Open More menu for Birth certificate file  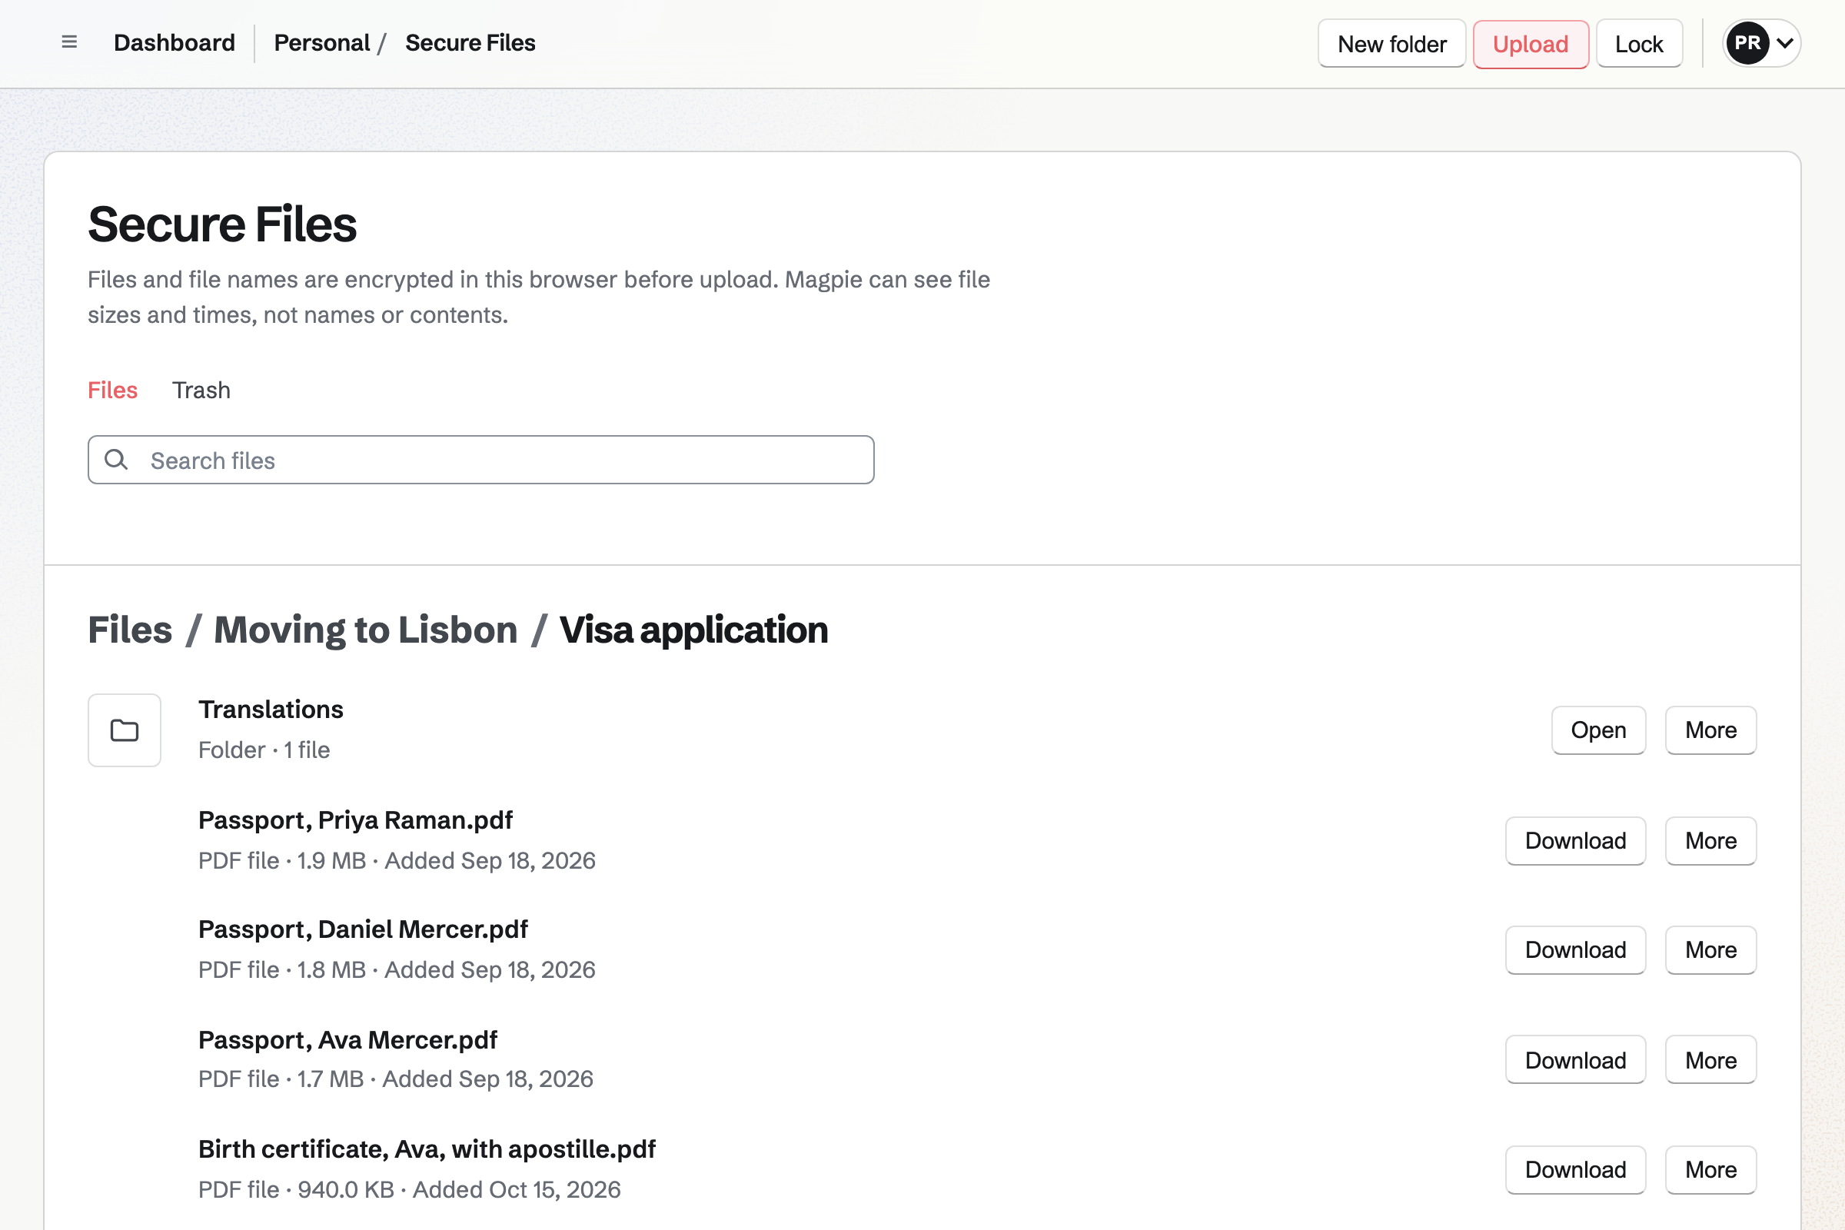(x=1711, y=1169)
